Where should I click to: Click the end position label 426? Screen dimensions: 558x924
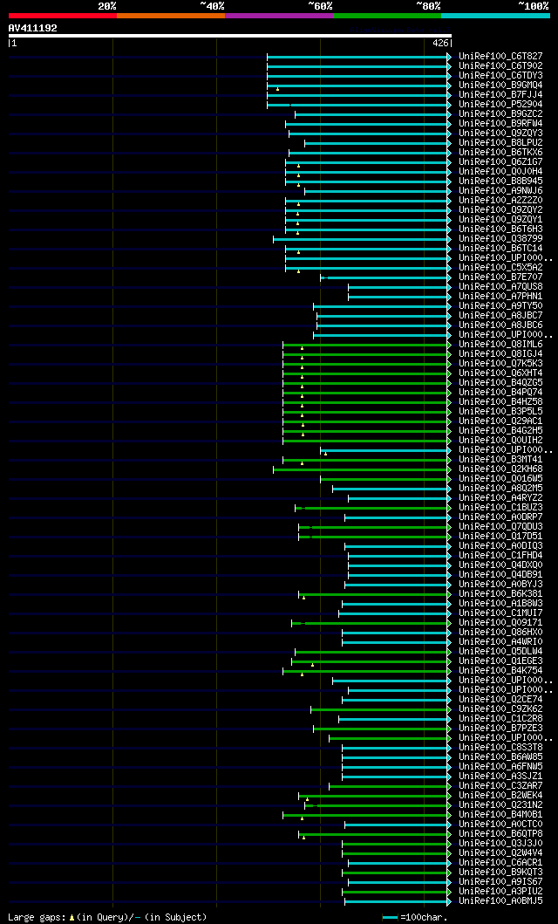pos(439,43)
